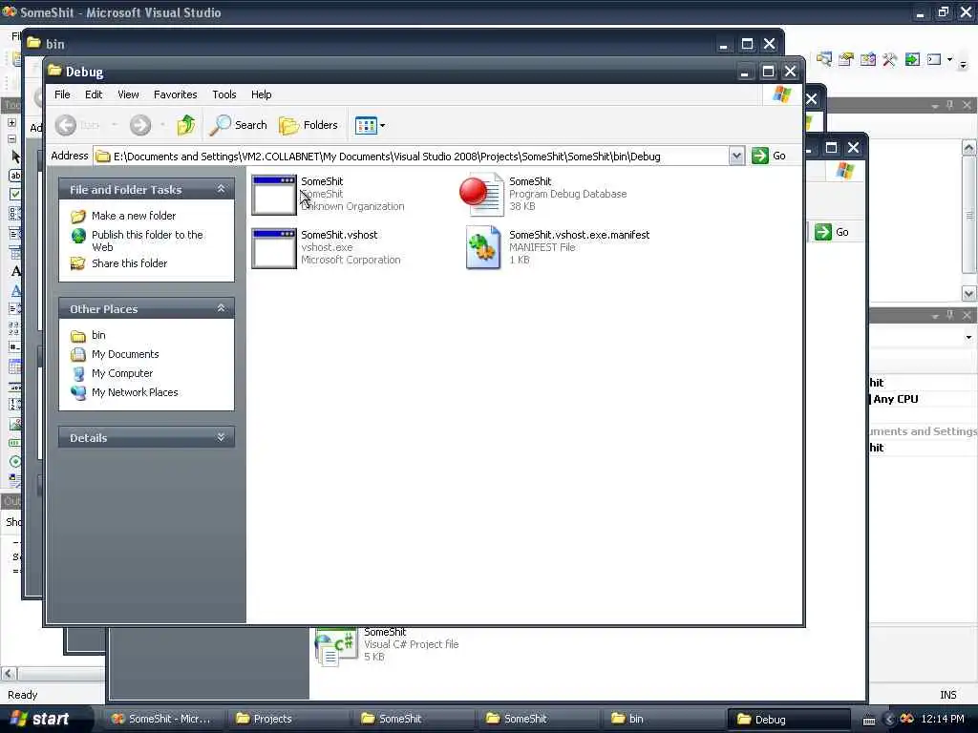Screen dimensions: 978x733
Task: Open the dropdown below the lower-right panel header
Action: coord(968,337)
